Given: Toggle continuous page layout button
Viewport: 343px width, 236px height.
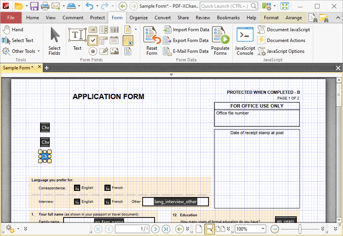Looking at the screenshot, I should (209, 229).
